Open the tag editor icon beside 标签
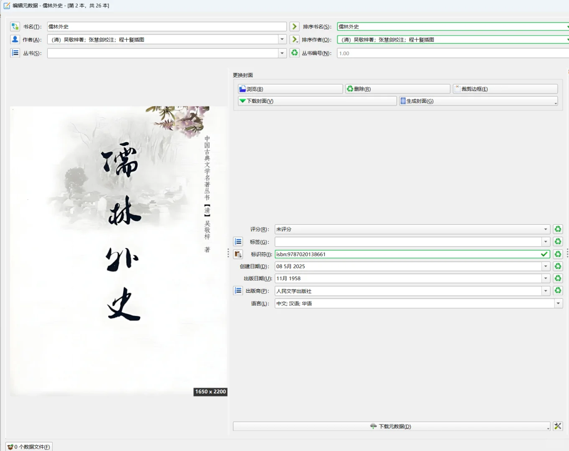This screenshot has width=569, height=451. point(238,242)
